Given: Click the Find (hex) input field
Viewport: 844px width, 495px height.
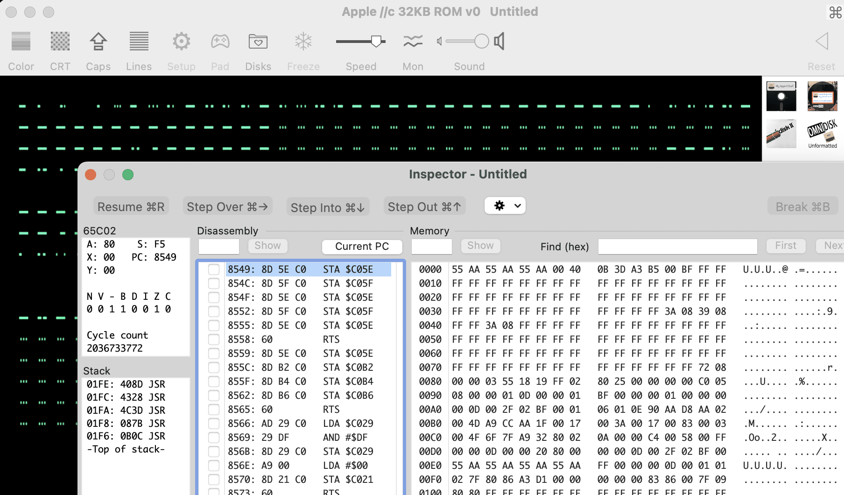Looking at the screenshot, I should (x=678, y=246).
